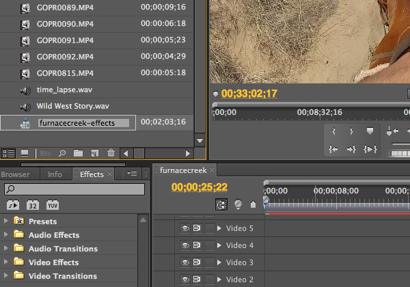Expand the Audio Transitions folder
Screen dimensions: 410x287
(5, 248)
